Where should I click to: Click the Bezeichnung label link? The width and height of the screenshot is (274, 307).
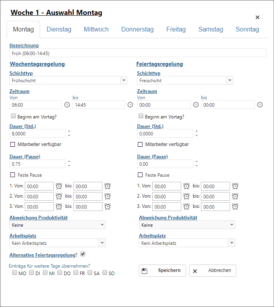(24, 45)
